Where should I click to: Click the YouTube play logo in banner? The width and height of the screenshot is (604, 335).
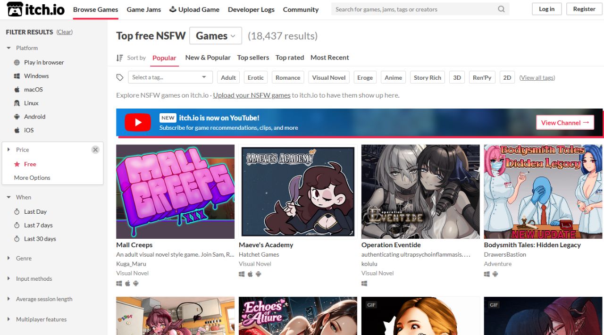click(138, 123)
